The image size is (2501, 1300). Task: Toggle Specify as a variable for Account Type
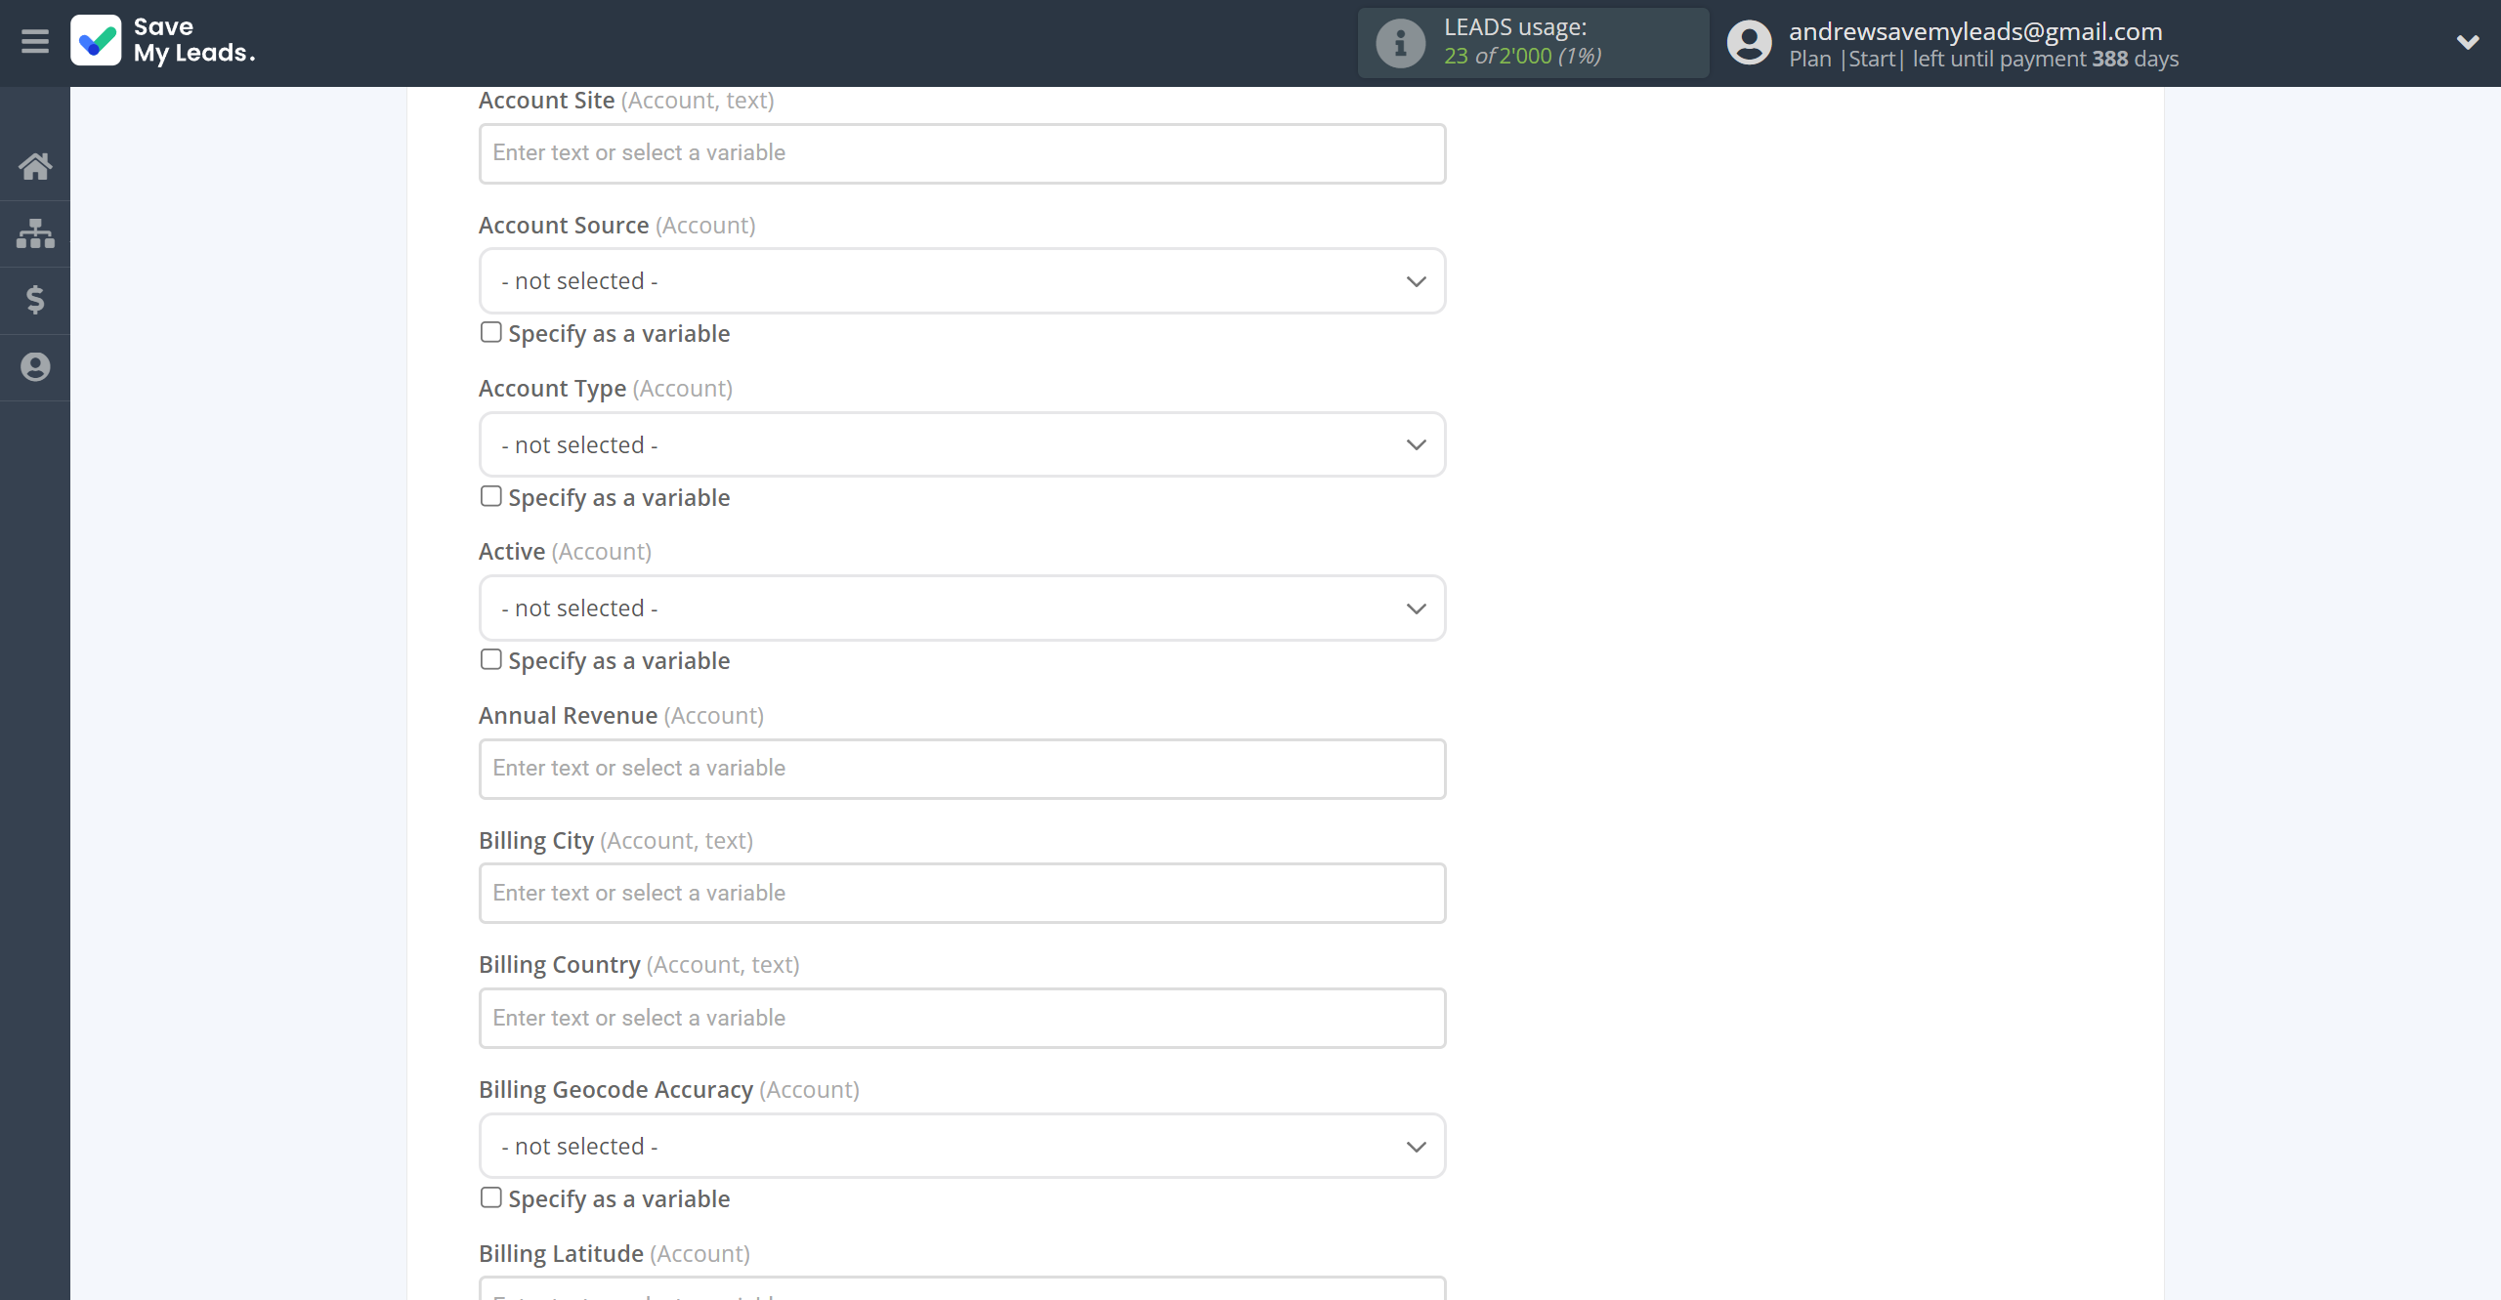(x=491, y=496)
